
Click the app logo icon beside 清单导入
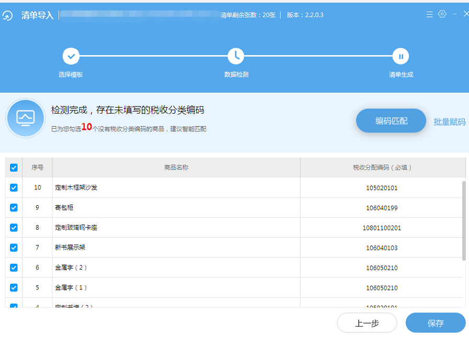pyautogui.click(x=7, y=15)
